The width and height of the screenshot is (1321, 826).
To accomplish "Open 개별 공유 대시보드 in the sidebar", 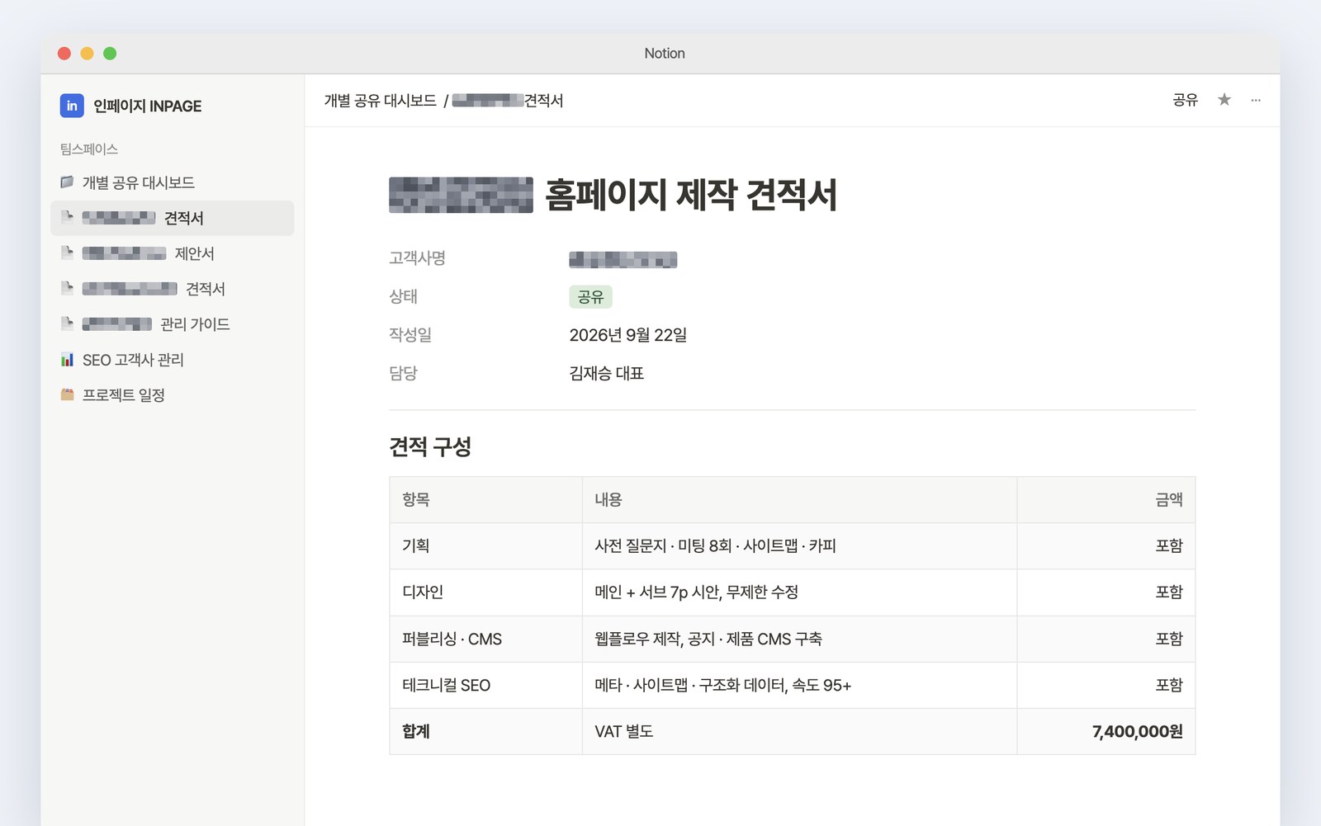I will (x=172, y=182).
